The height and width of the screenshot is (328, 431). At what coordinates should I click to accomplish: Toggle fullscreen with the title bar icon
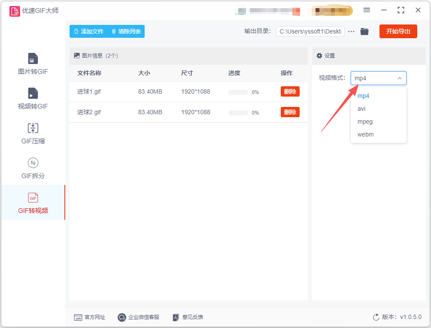(x=401, y=10)
